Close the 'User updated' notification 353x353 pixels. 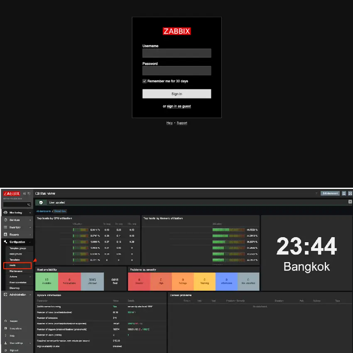pos(350,202)
